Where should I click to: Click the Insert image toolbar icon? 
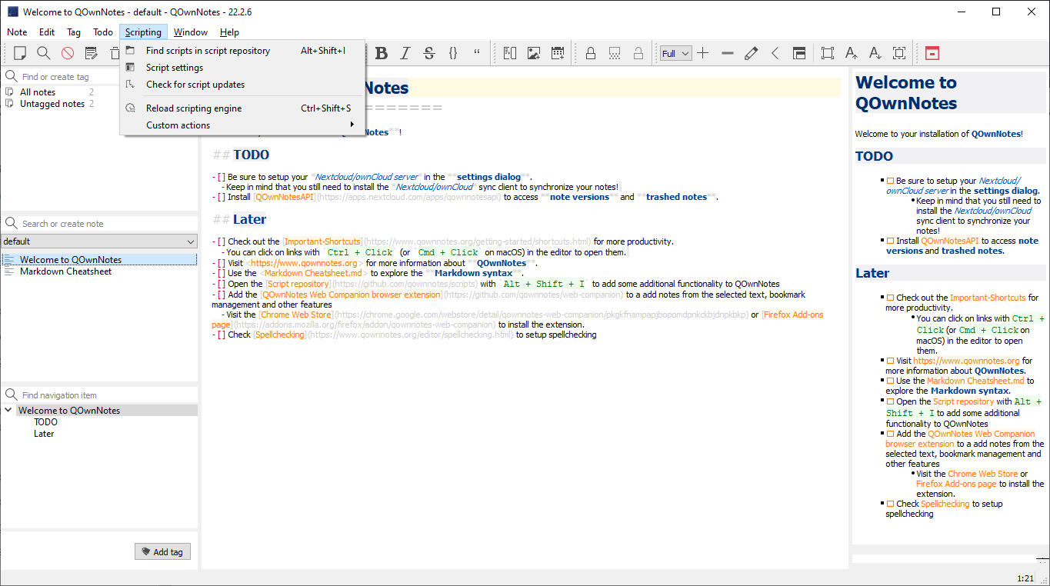534,53
